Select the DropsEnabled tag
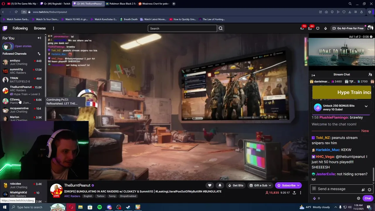The width and height of the screenshot is (375, 211). [x=128, y=196]
